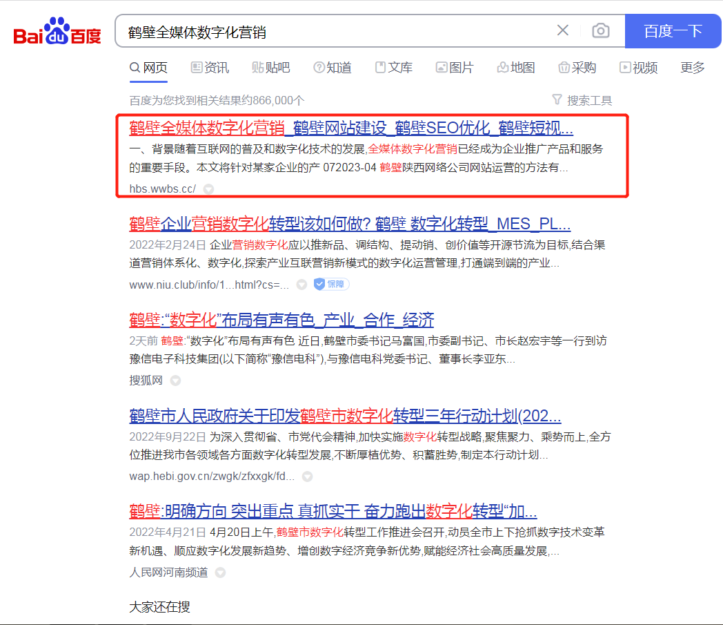Image resolution: width=723 pixels, height=625 pixels.
Task: Expand the 更多 menu
Action: click(693, 68)
